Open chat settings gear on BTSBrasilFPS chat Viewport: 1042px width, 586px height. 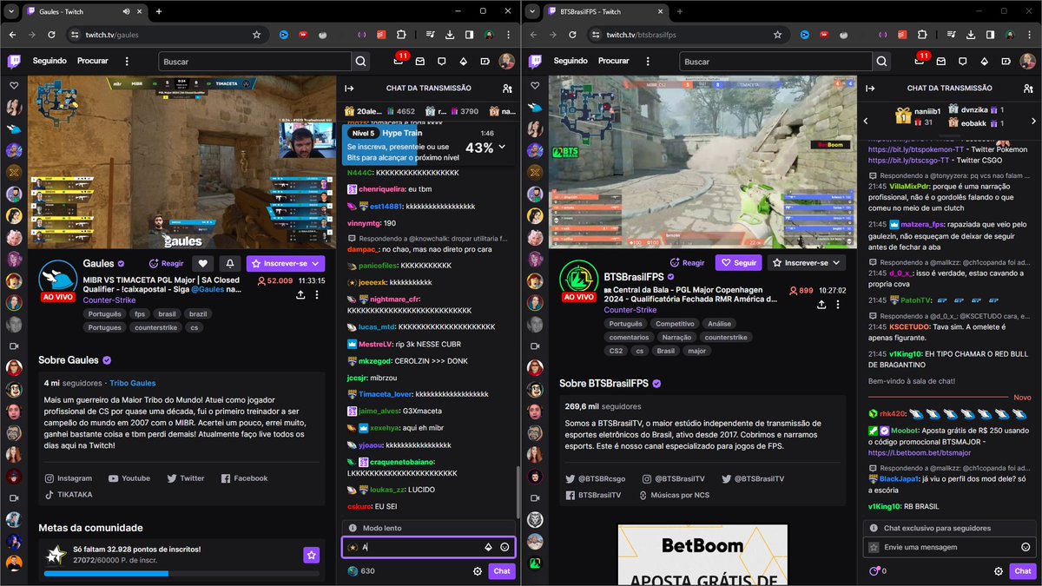[999, 571]
